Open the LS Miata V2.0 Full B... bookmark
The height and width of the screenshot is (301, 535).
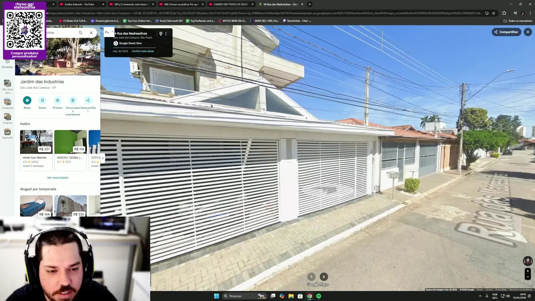coord(73,20)
